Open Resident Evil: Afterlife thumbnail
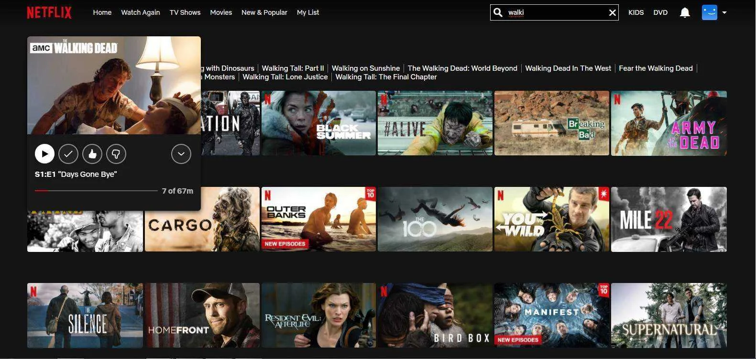This screenshot has height=359, width=756. (318, 315)
